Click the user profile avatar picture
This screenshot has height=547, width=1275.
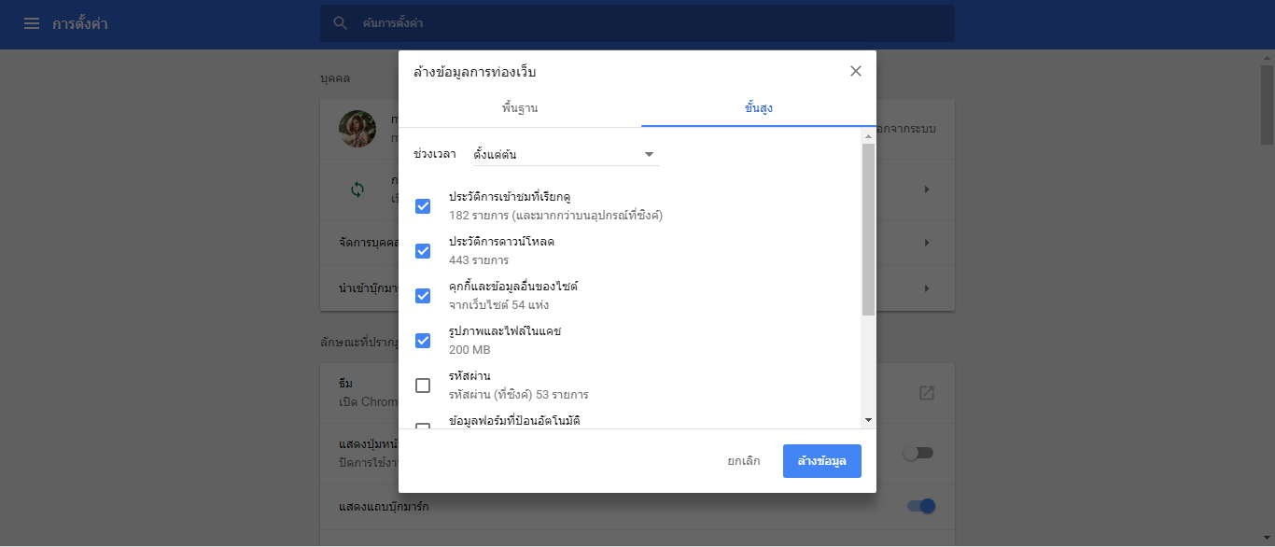[x=357, y=129]
